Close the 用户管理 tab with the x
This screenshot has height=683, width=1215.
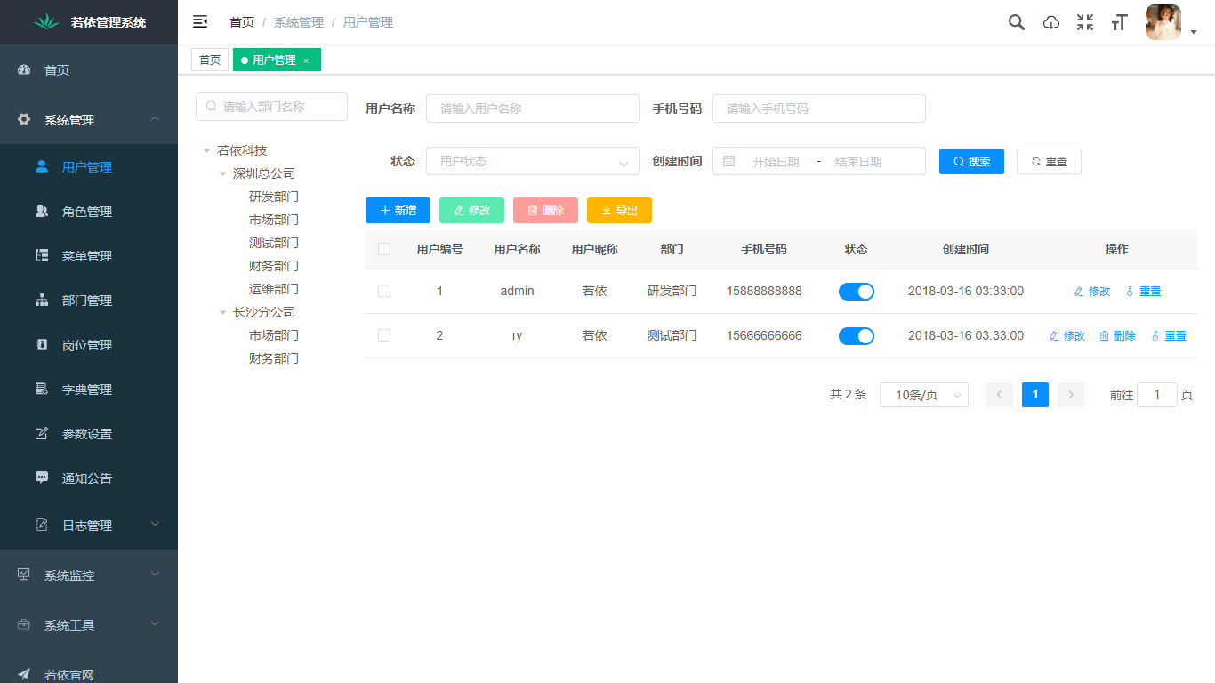click(x=306, y=60)
